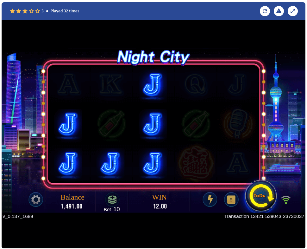307x249 pixels.
Task: Open the settings gear menu
Action: click(x=36, y=200)
